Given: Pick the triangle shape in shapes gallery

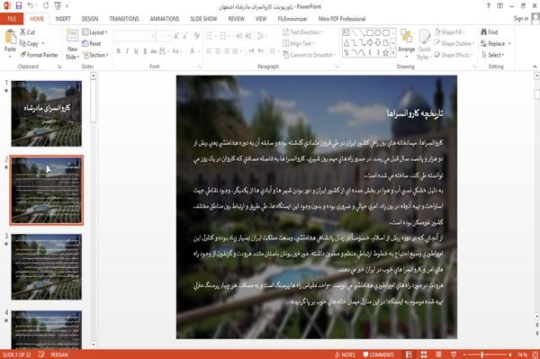Looking at the screenshot, I should coord(346,42).
